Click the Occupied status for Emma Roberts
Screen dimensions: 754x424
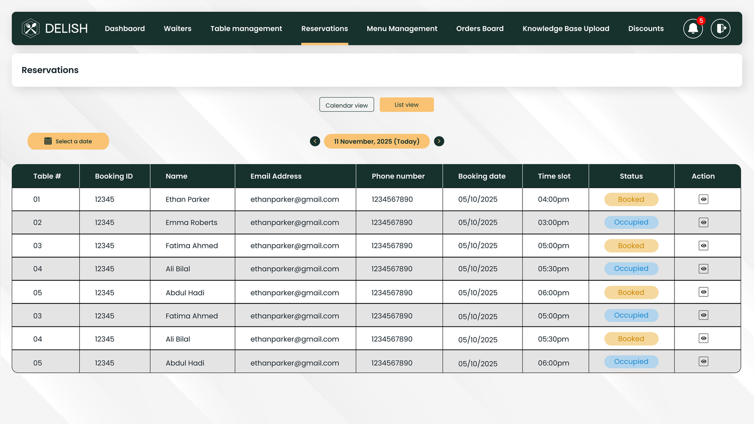631,222
